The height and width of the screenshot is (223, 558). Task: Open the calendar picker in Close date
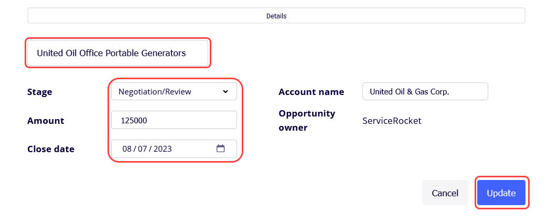pos(221,148)
